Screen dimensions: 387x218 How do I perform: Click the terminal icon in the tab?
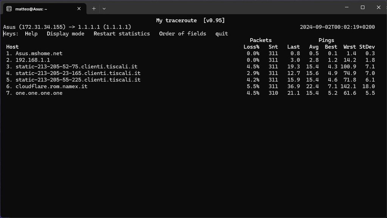point(9,9)
